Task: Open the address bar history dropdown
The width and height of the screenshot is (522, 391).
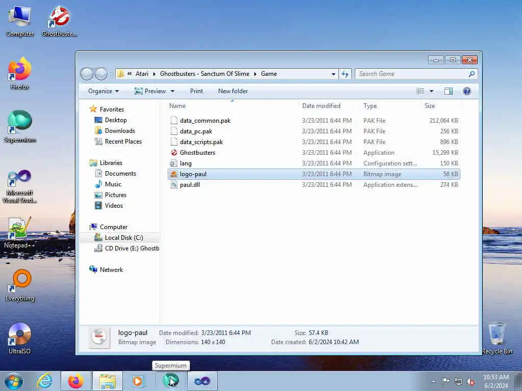Action: (x=333, y=74)
